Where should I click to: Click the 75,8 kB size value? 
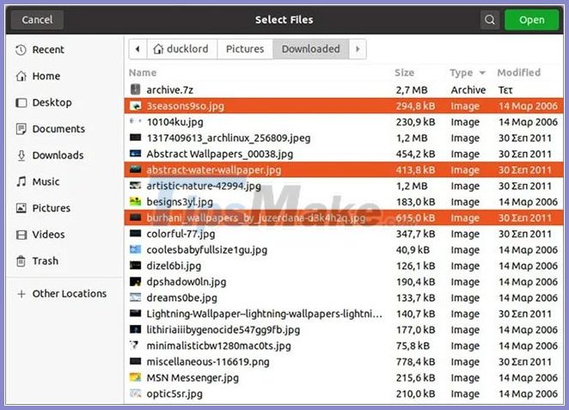tap(413, 346)
